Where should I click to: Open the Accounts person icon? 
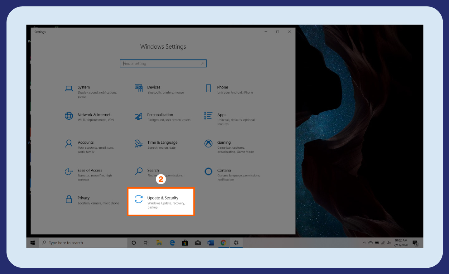[x=69, y=144]
